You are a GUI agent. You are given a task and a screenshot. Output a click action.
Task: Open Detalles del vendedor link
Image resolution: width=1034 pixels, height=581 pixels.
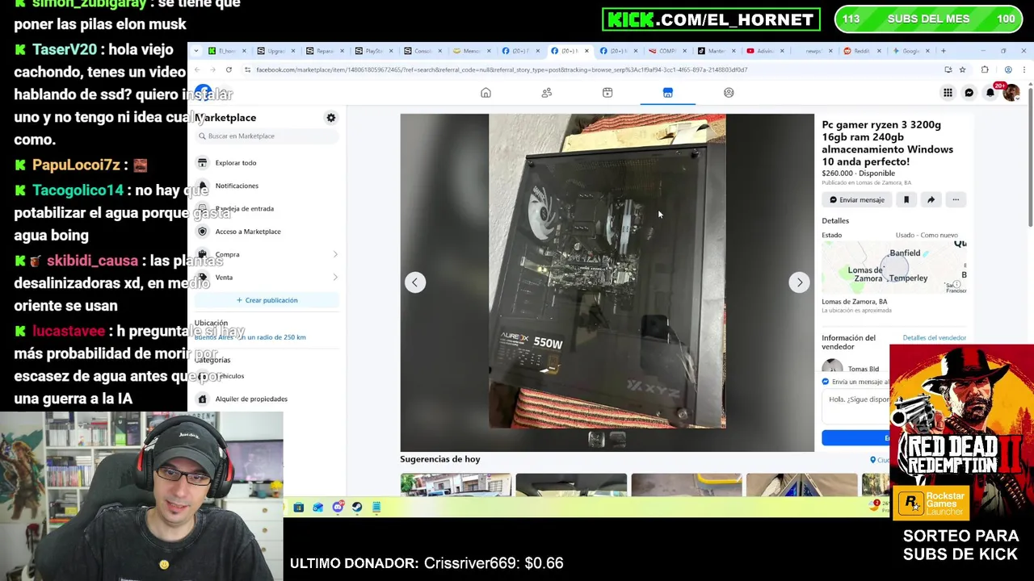pyautogui.click(x=934, y=337)
